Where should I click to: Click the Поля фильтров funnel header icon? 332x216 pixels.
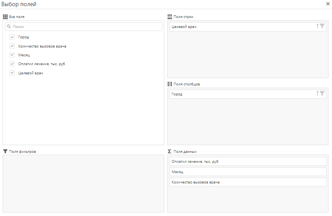5,151
